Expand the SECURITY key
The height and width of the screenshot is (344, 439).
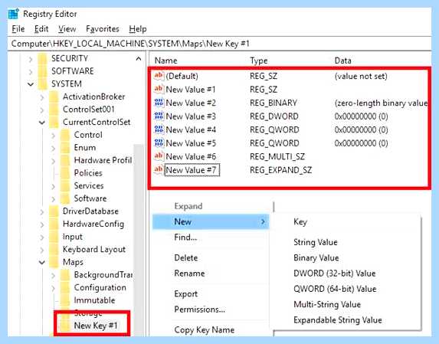[x=31, y=59]
